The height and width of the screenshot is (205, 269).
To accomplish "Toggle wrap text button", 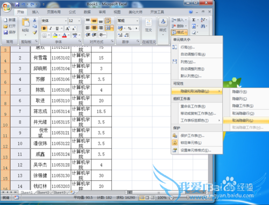I will (x=108, y=21).
